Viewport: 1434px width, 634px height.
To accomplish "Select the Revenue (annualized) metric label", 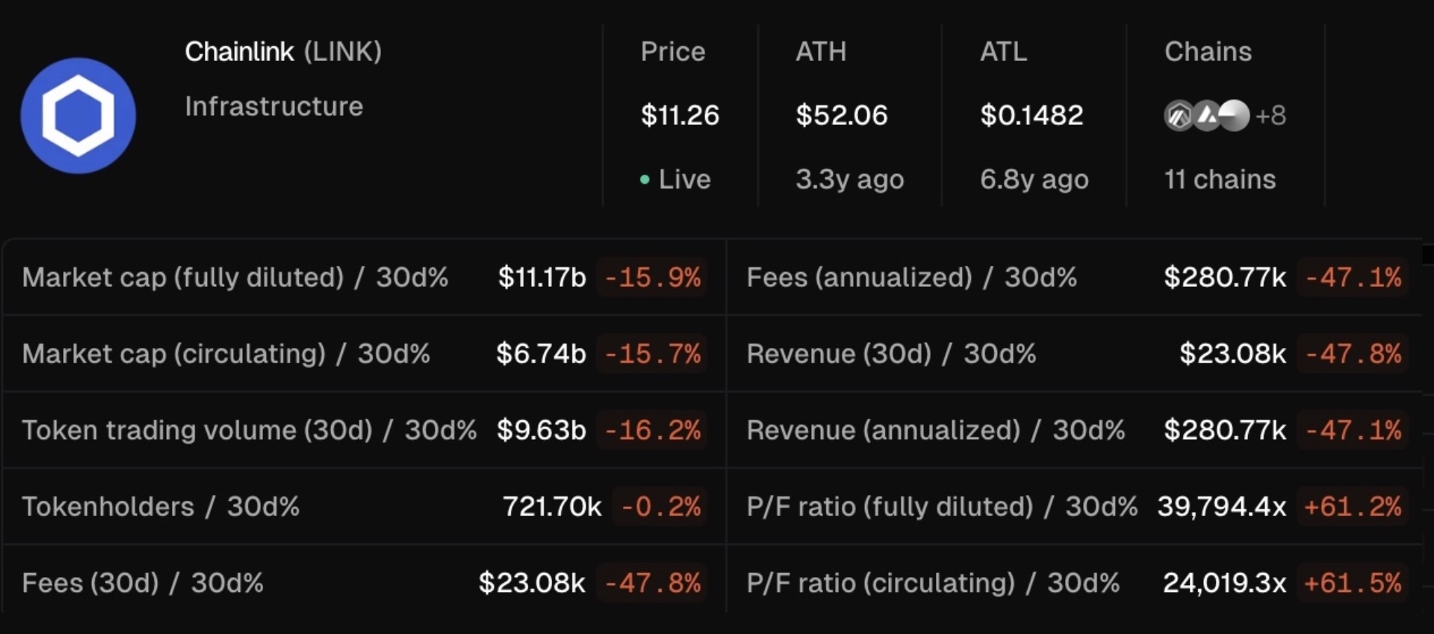I will pos(883,430).
